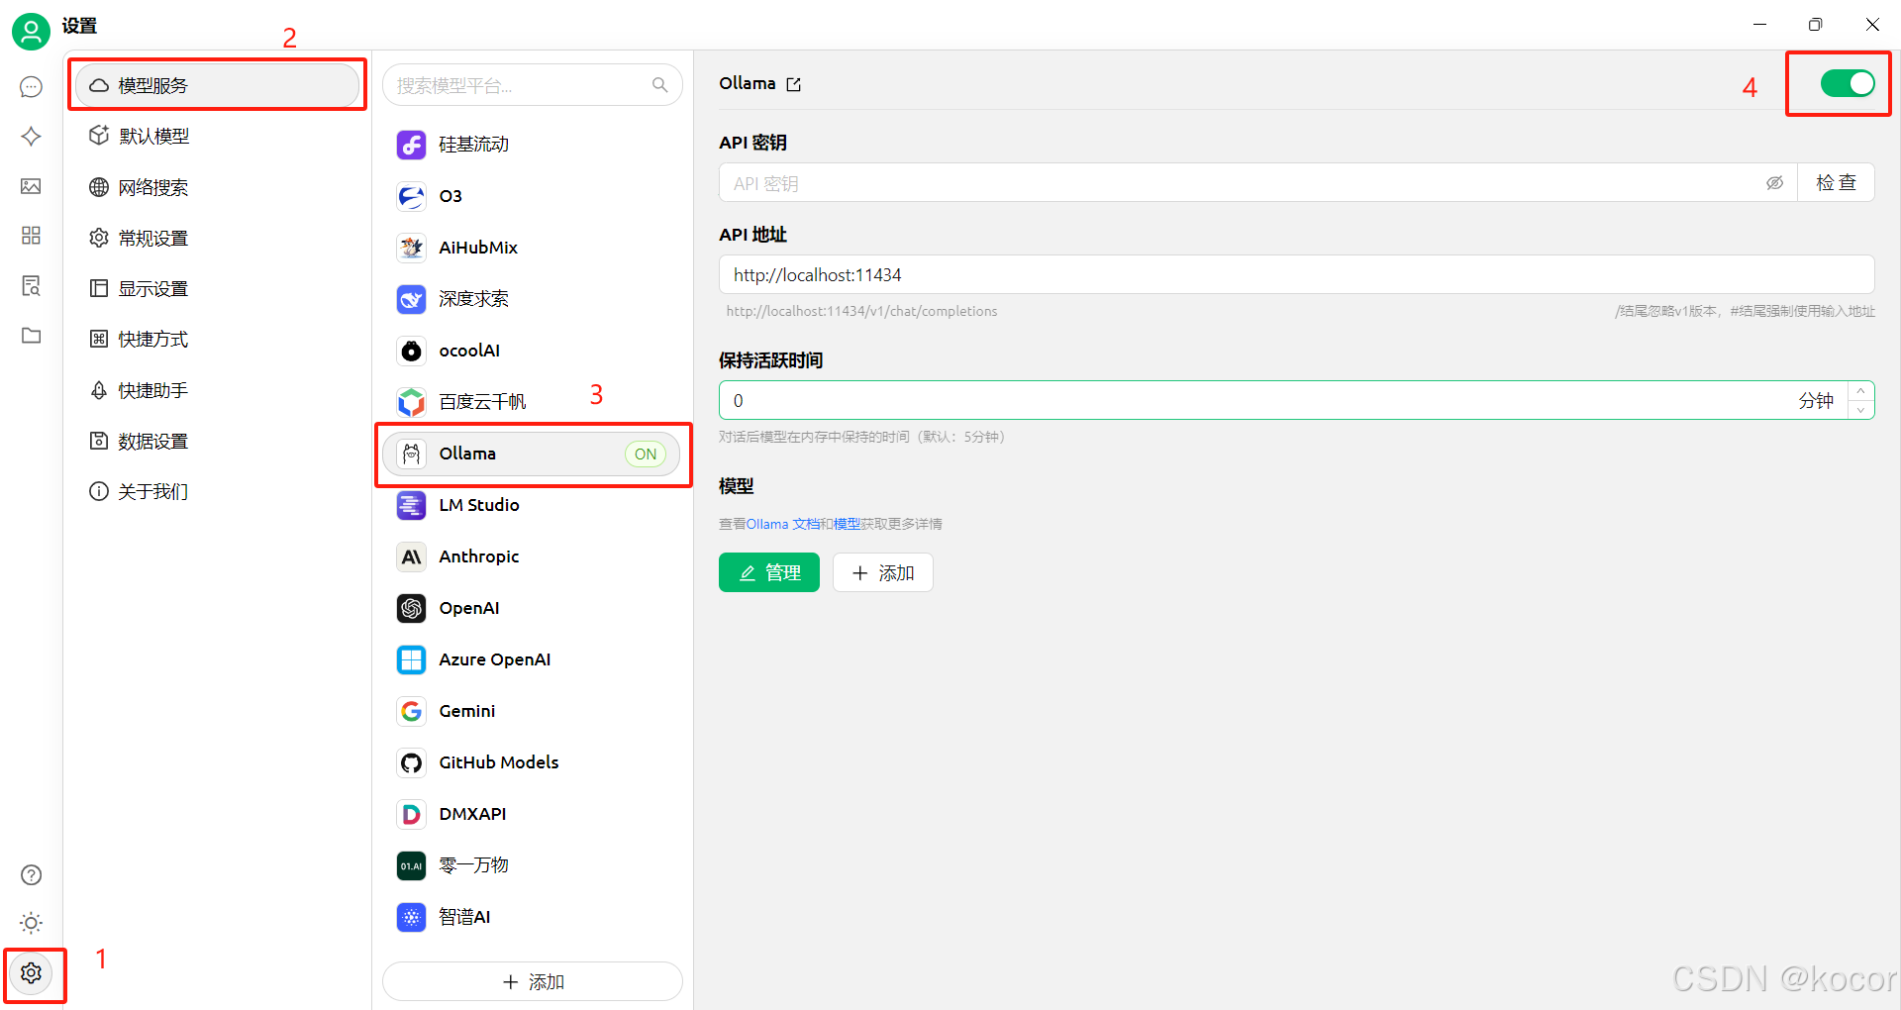Select the Gemini provider
1901x1010 pixels.
(x=533, y=711)
